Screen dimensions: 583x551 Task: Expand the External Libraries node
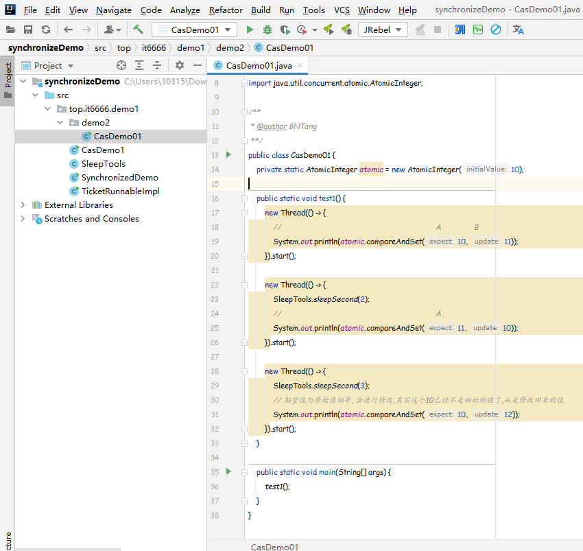tap(23, 204)
